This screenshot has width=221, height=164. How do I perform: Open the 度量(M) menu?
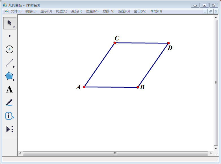coord(92,11)
